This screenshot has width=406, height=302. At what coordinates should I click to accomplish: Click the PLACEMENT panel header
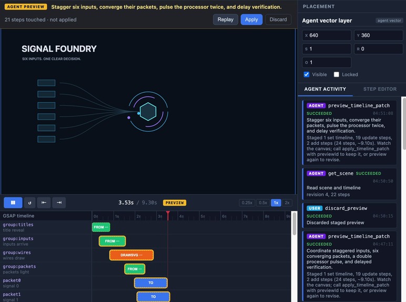(x=319, y=6)
